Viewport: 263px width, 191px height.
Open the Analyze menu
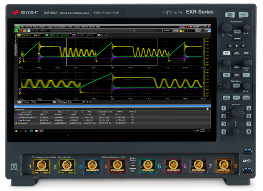click(x=77, y=27)
